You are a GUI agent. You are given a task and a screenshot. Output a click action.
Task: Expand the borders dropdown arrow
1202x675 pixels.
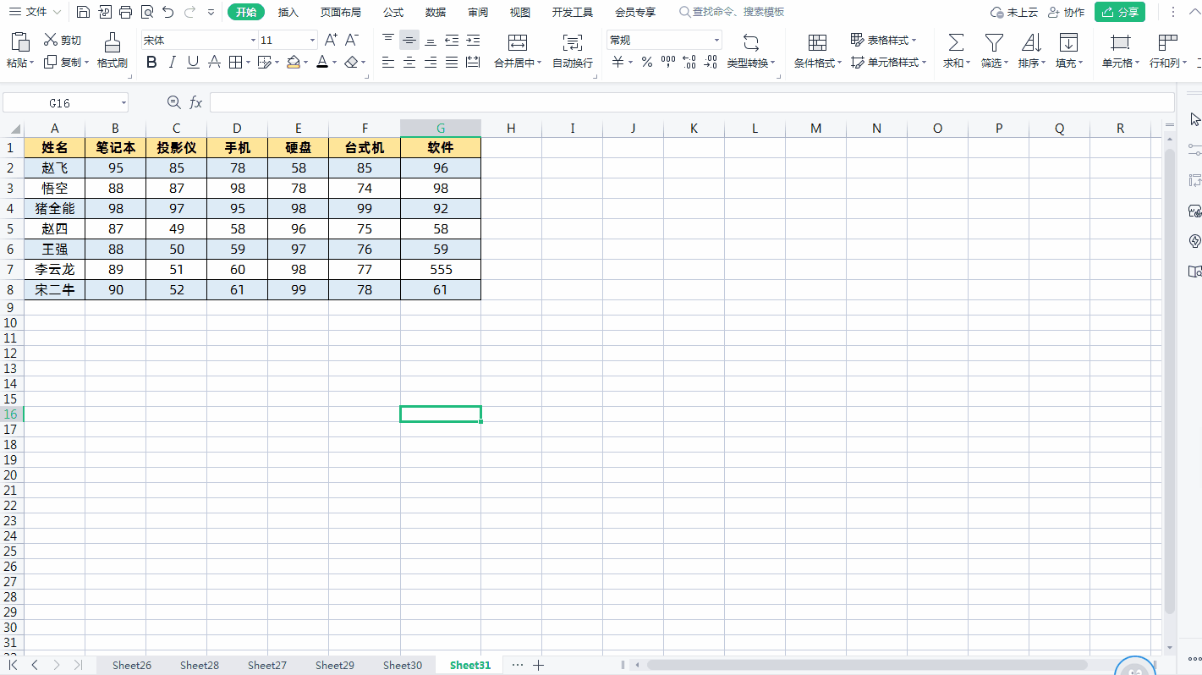click(248, 62)
